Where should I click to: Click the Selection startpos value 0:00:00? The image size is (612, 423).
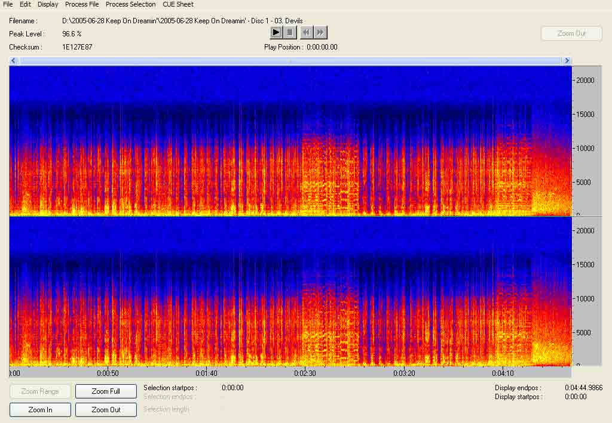[x=232, y=388]
